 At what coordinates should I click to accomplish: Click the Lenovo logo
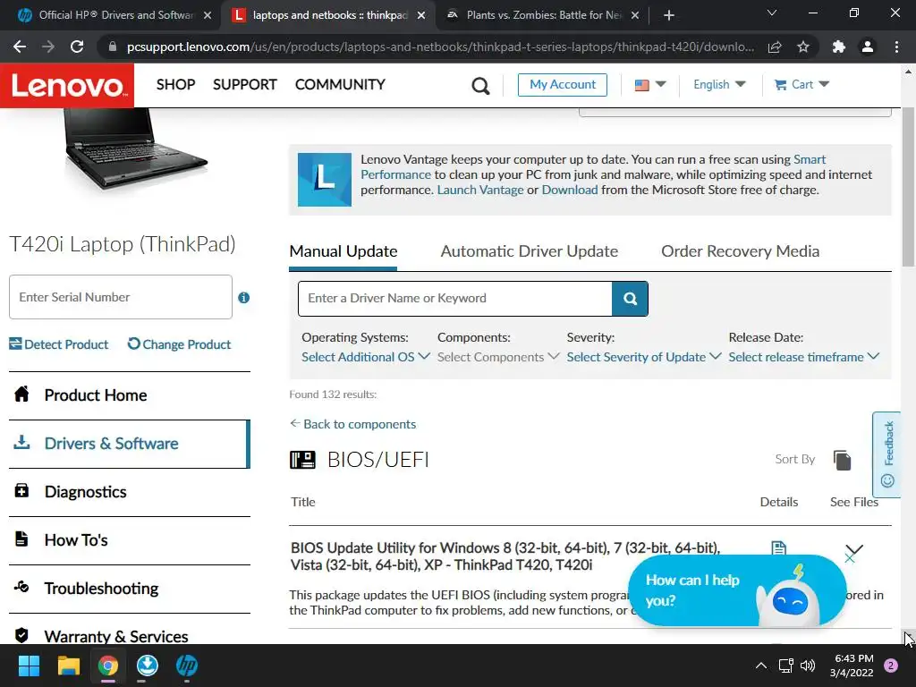pos(67,85)
